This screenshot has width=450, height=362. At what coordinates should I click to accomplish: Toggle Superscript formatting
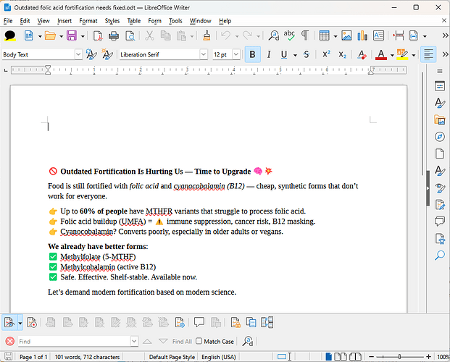326,54
